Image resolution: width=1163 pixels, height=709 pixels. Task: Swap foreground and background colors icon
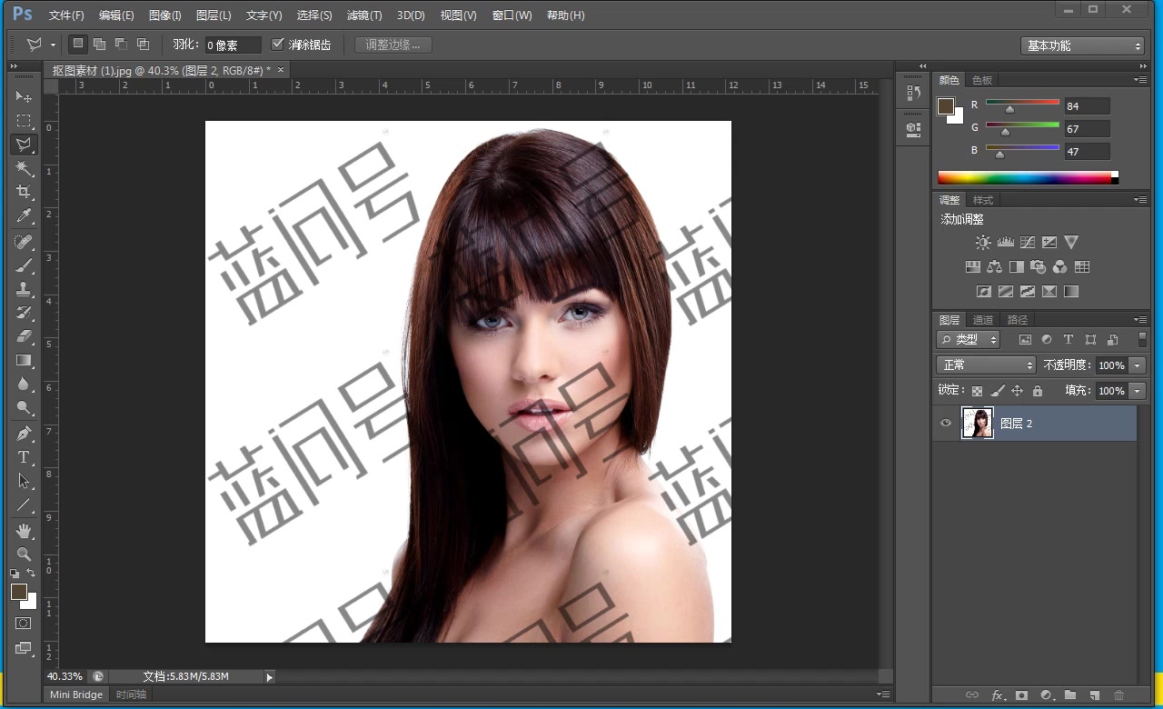pos(31,573)
